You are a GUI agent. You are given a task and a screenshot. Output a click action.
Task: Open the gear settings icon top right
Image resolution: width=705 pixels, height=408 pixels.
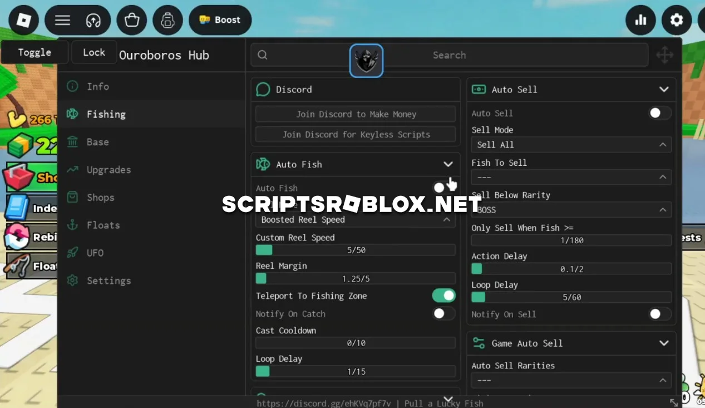[677, 20]
